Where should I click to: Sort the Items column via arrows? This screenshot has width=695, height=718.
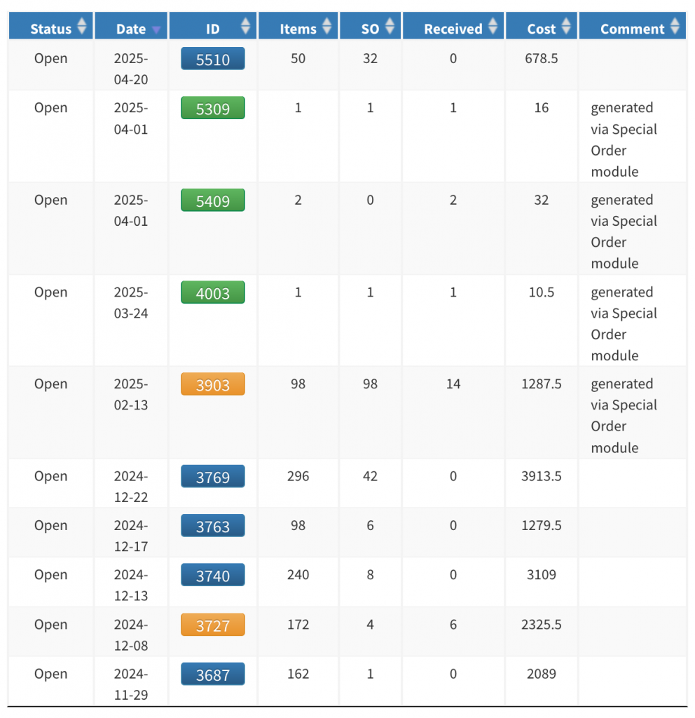click(326, 26)
